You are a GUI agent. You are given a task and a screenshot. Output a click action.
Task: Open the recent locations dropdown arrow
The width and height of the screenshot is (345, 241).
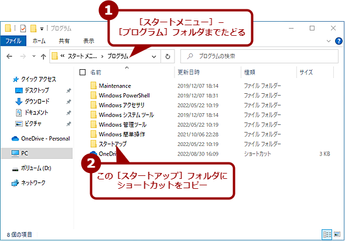pyautogui.click(x=34, y=56)
